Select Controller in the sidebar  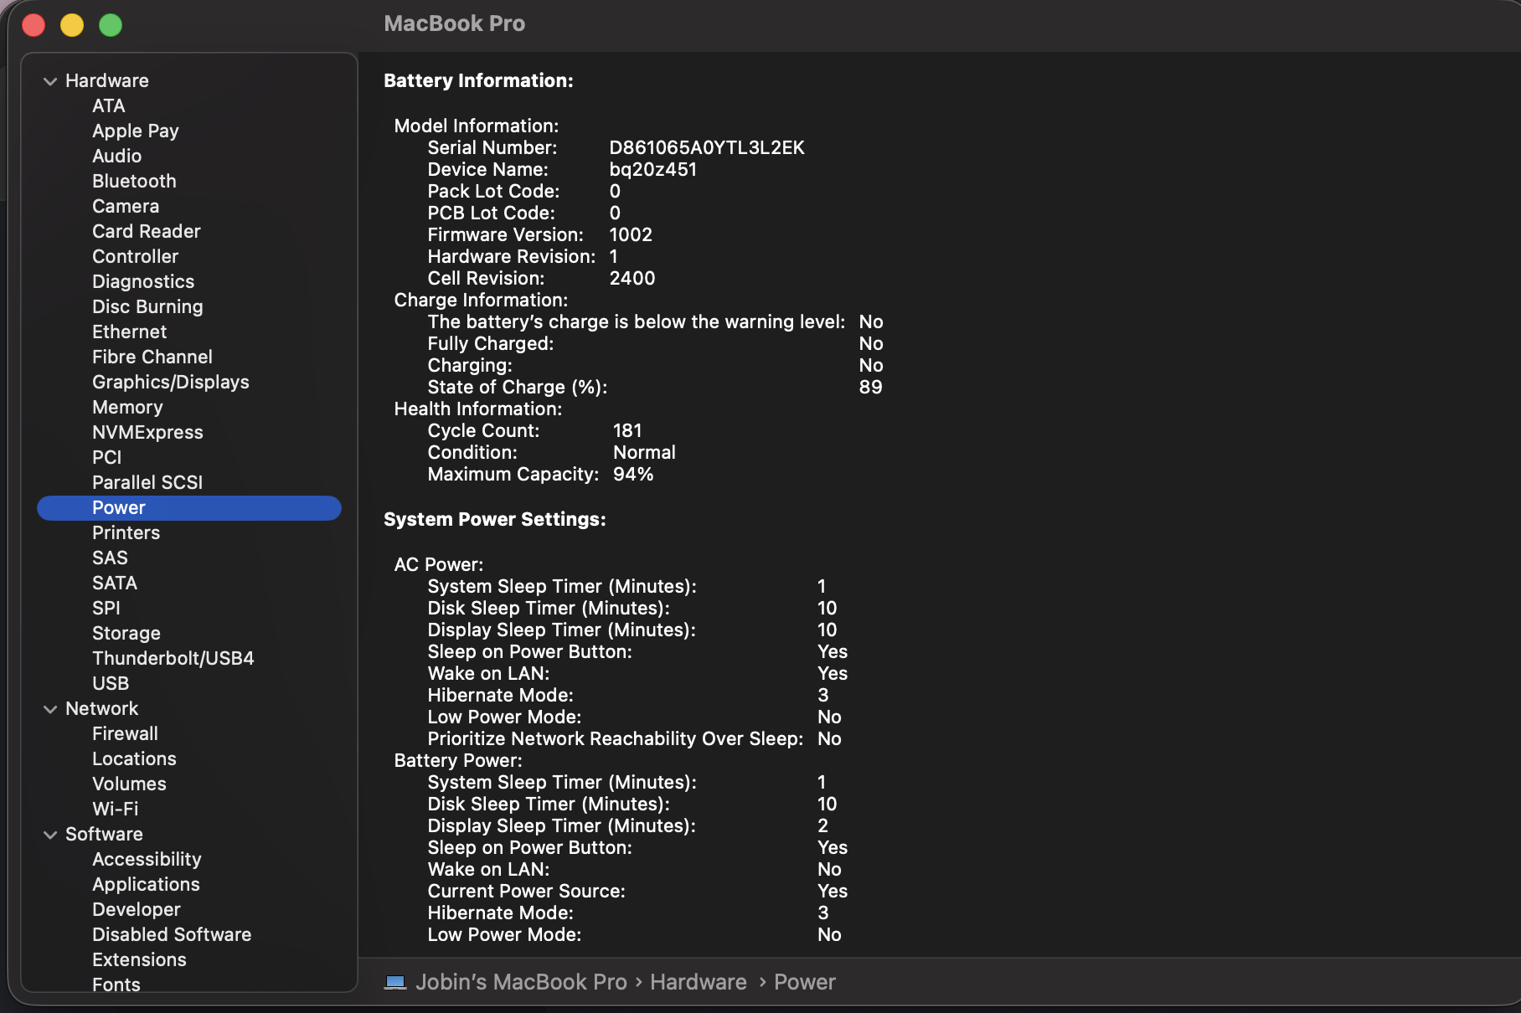click(136, 256)
